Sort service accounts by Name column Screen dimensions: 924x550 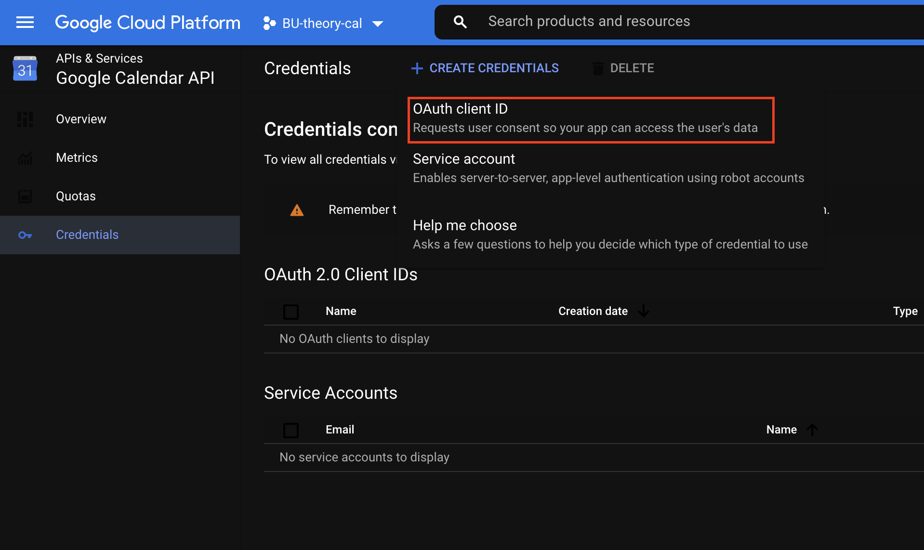[x=781, y=430]
